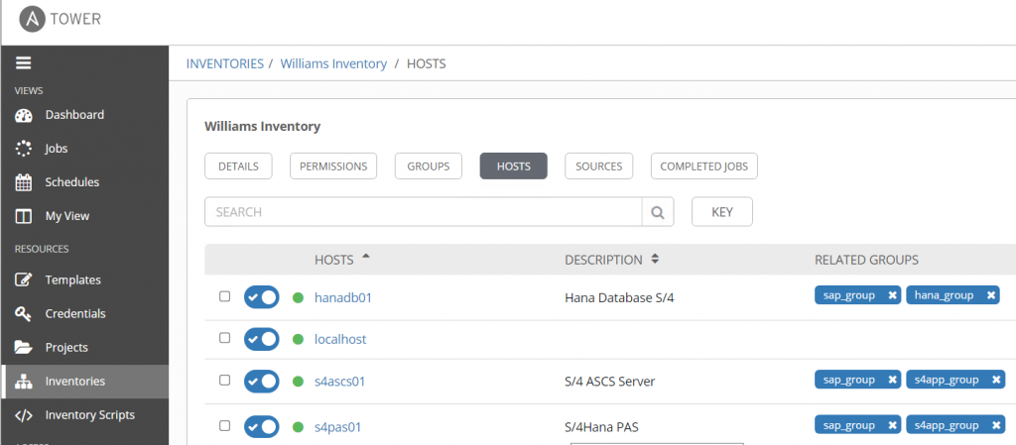Viewport: 1016px width, 445px height.
Task: Open the s4pas01 host link
Action: click(337, 427)
